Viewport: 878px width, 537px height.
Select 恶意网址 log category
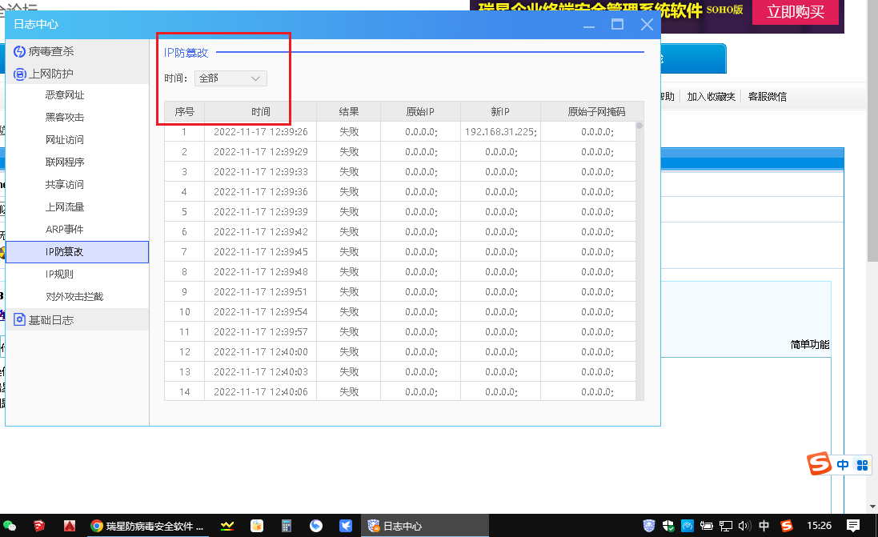65,95
